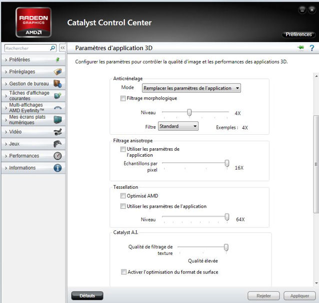Viewport: 319px width, 303px height.
Task: Click the flat panel monitor icon
Action: coord(58,120)
